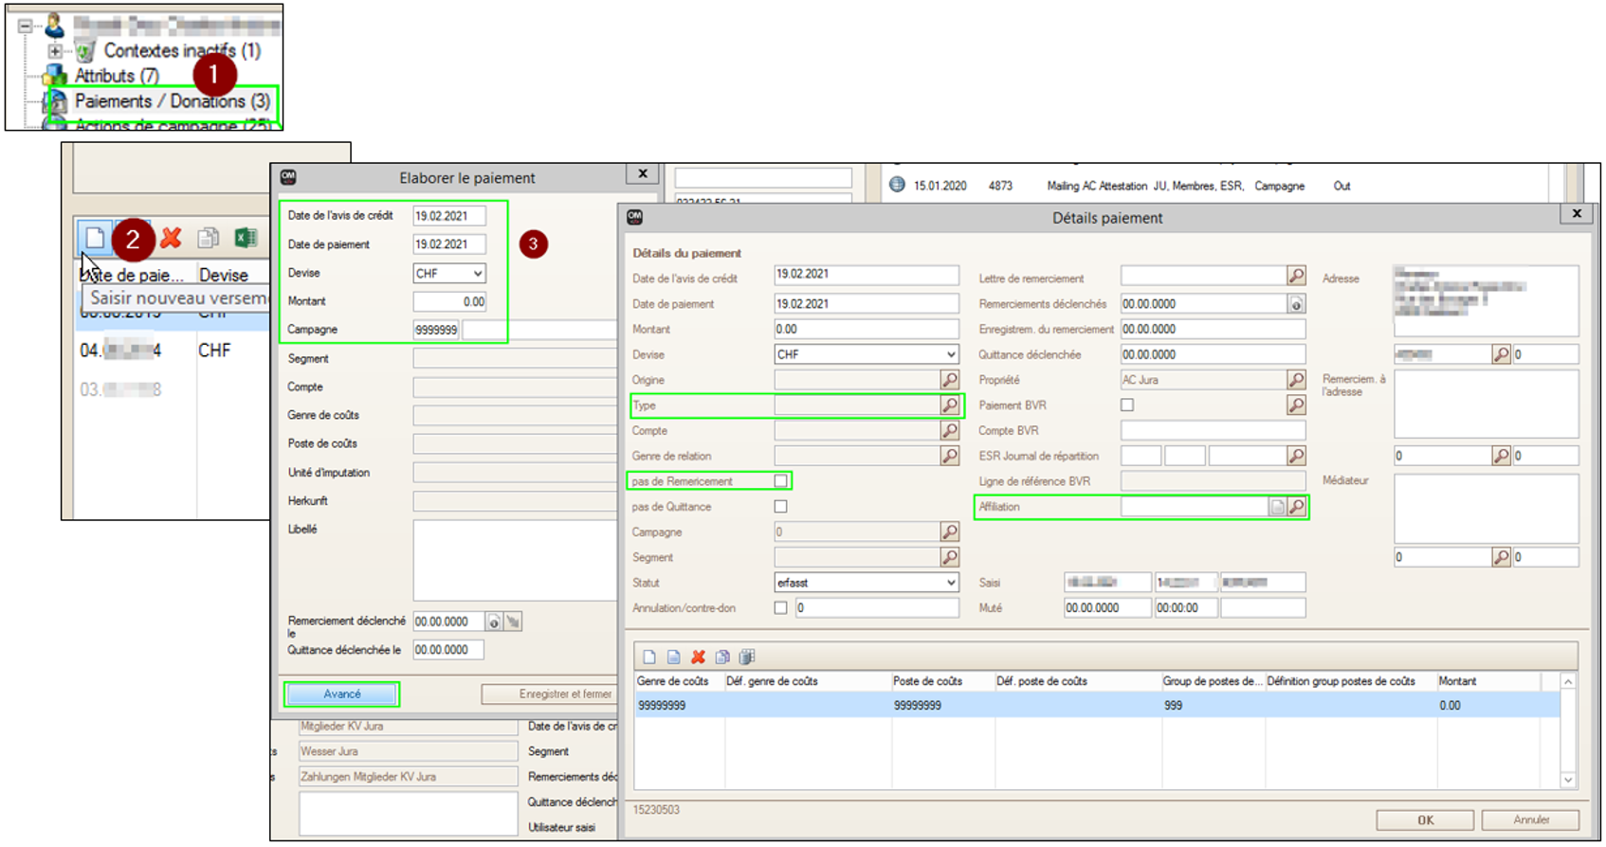Click the Excel export icon in payments toolbar
The image size is (1606, 847).
pyautogui.click(x=246, y=238)
